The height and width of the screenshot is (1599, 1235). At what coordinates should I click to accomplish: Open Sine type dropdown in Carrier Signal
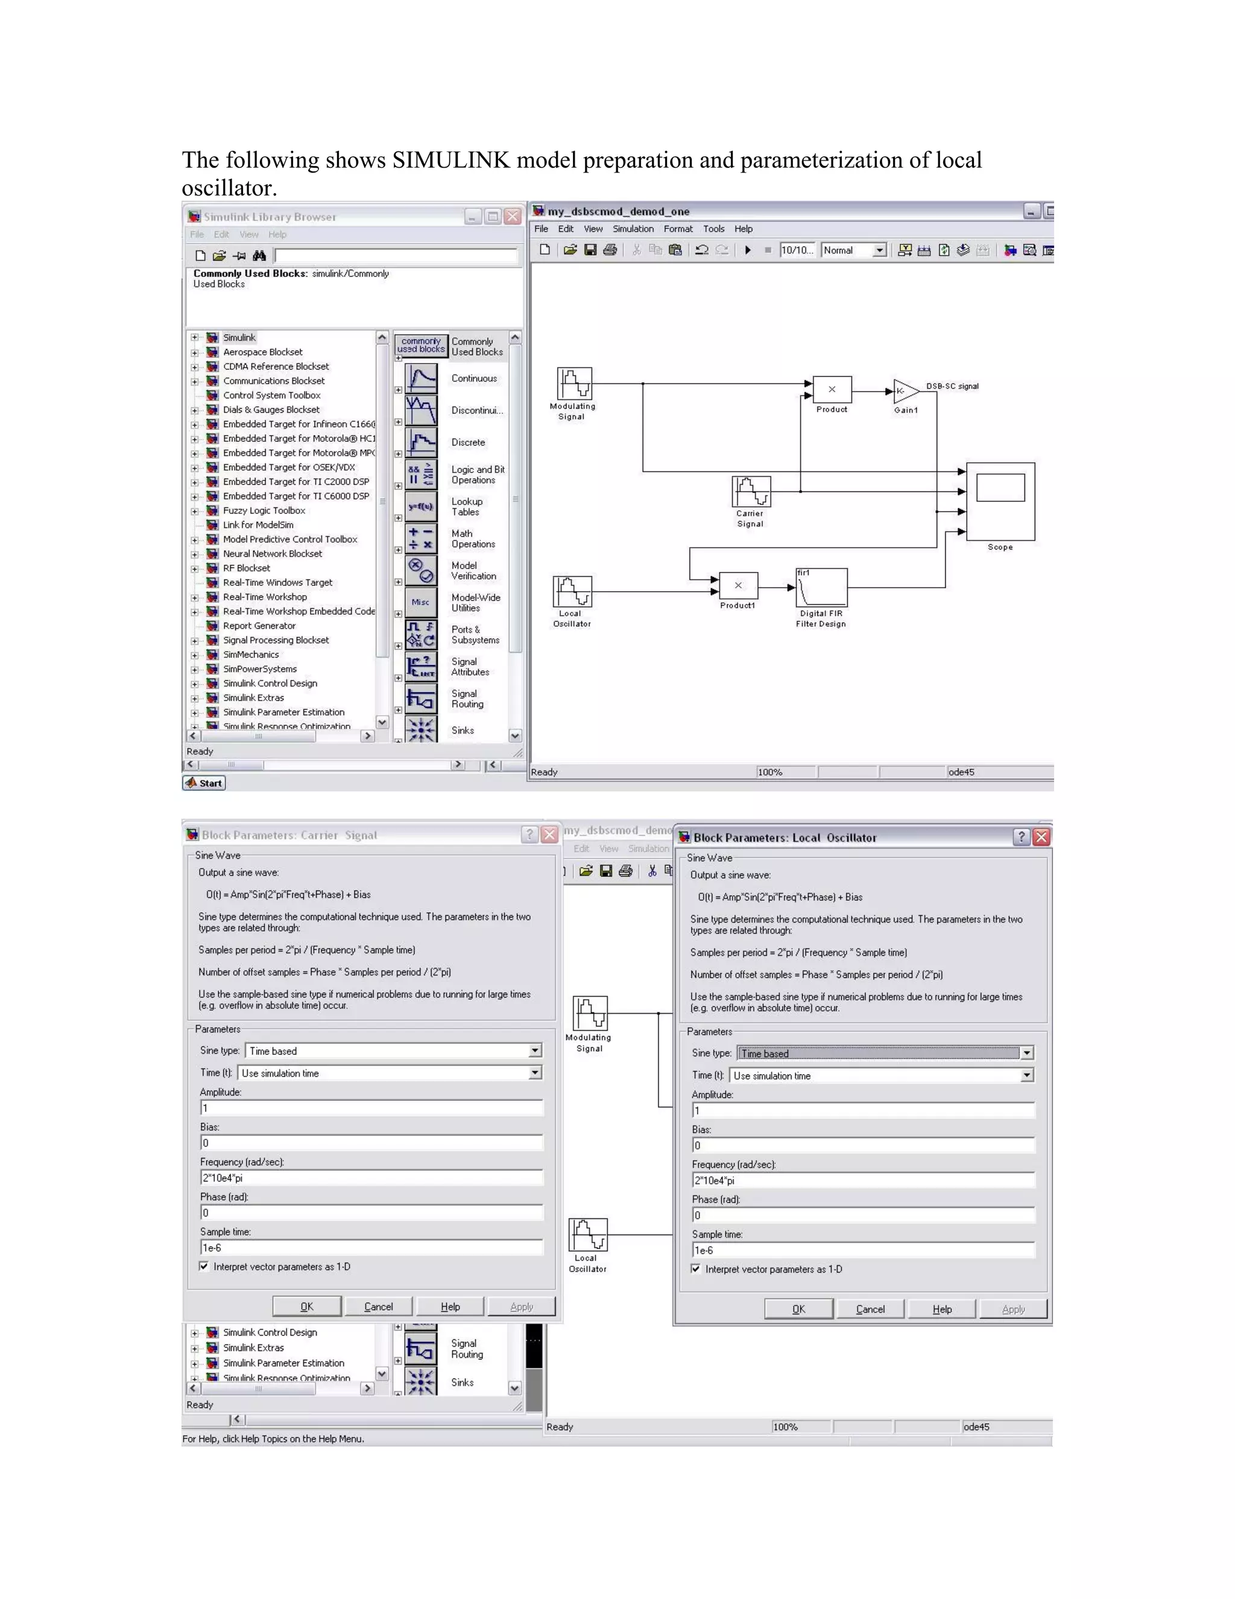(535, 1051)
